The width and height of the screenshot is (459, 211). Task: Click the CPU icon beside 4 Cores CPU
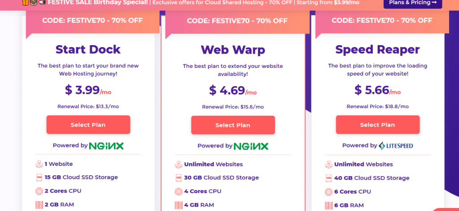tap(178, 191)
